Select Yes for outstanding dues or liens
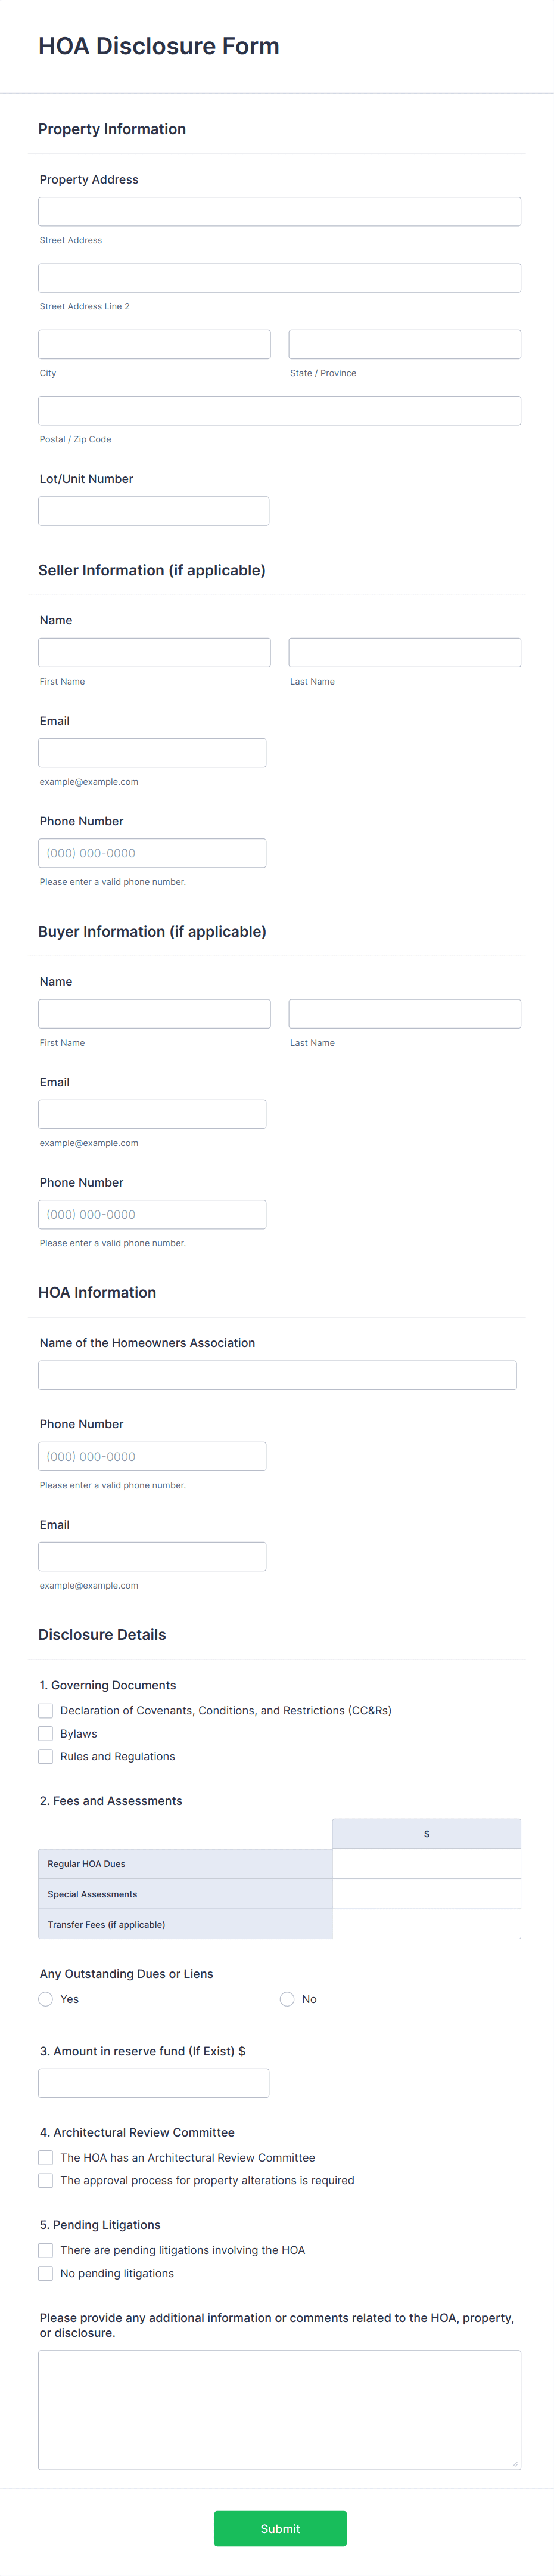Screen dimensions: 554x2576 click(45, 1999)
